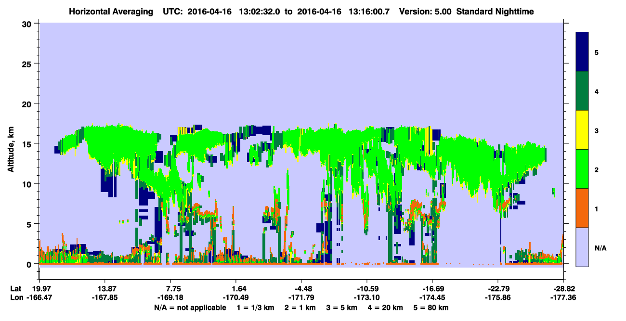Click longitude value -177.36
The image size is (626, 321).
point(563,298)
